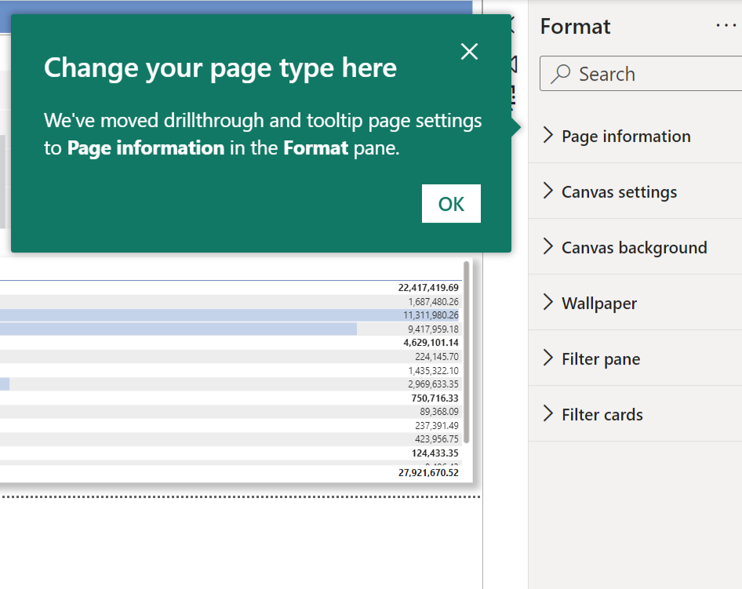Screen dimensions: 742x589
Task: Select the value 224,145.70
Action: click(437, 356)
